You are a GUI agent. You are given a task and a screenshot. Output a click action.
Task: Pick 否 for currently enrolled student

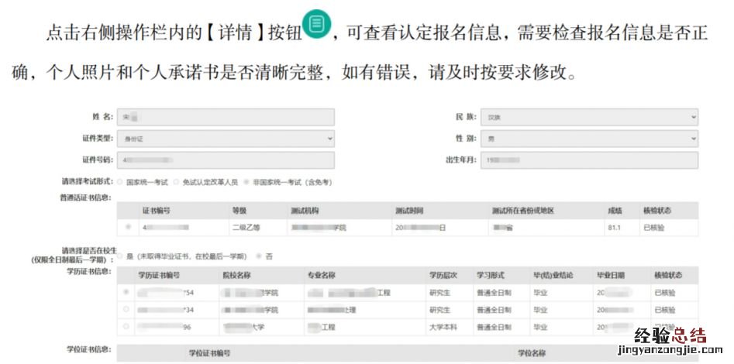(259, 256)
